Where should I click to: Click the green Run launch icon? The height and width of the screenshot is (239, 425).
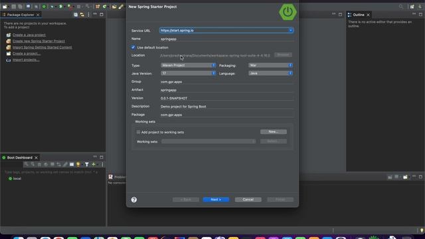coord(60,7)
